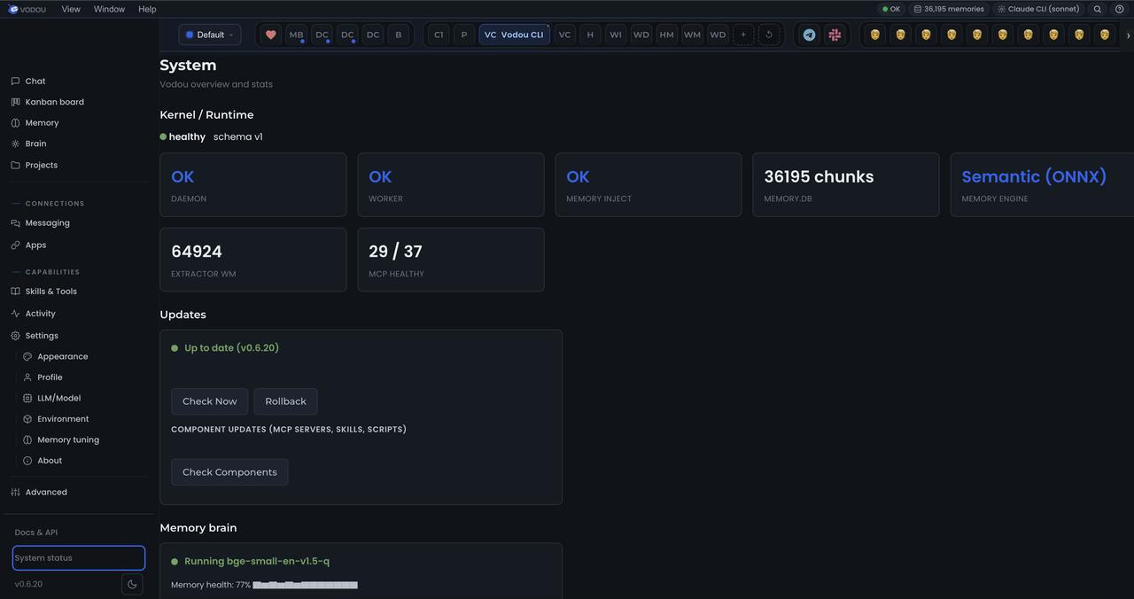Select the active Vodou CLI tab

(515, 35)
